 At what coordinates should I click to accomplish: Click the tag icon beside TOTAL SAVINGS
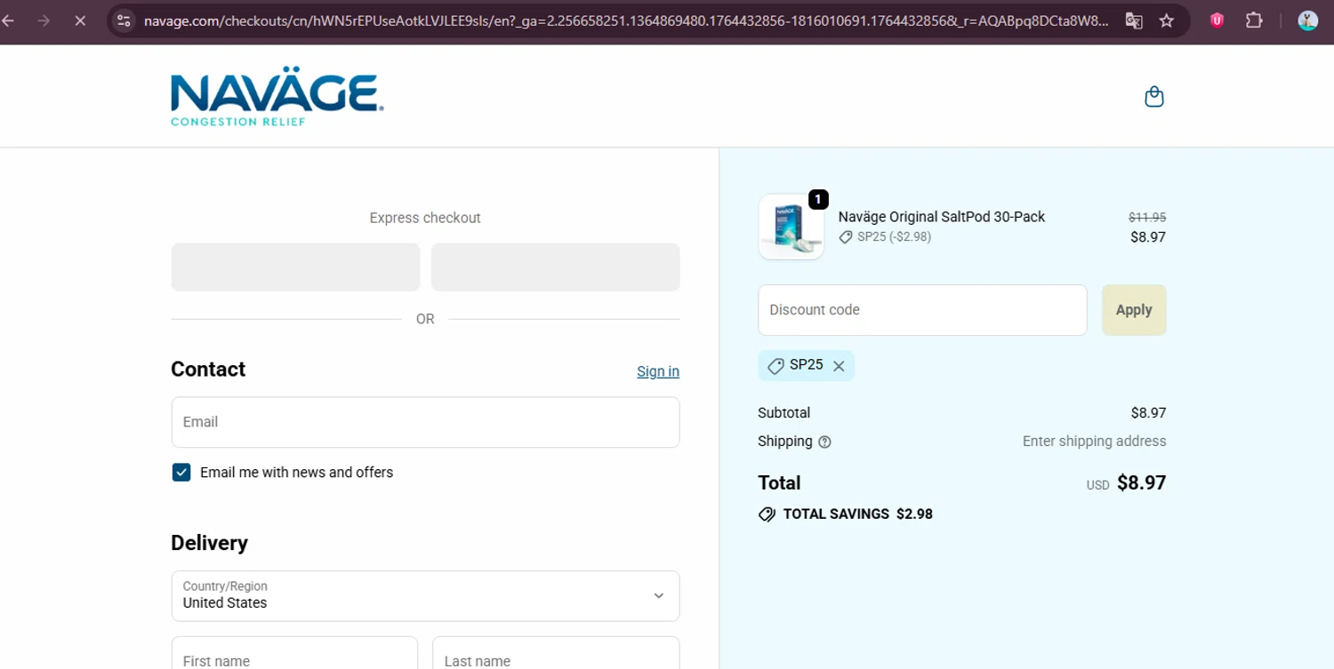click(x=767, y=514)
